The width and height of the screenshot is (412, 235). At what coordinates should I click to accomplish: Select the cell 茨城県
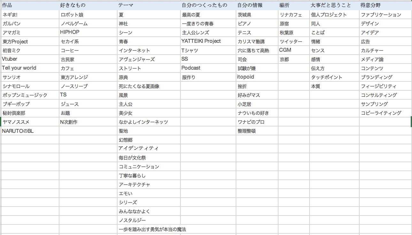click(257, 15)
